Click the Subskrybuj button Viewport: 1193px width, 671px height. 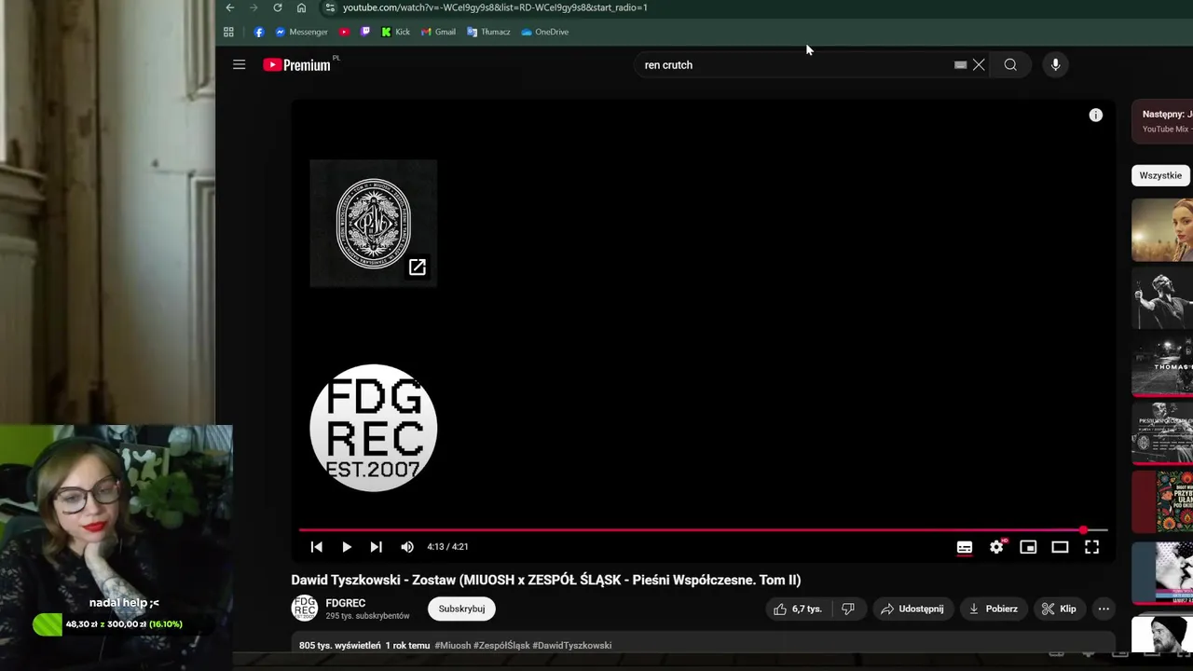tap(461, 609)
